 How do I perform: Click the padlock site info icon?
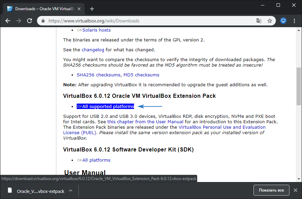coord(43,21)
